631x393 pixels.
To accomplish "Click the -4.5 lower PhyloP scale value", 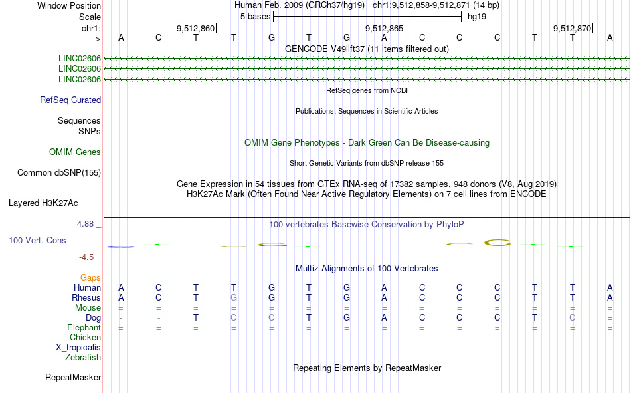I will click(86, 257).
